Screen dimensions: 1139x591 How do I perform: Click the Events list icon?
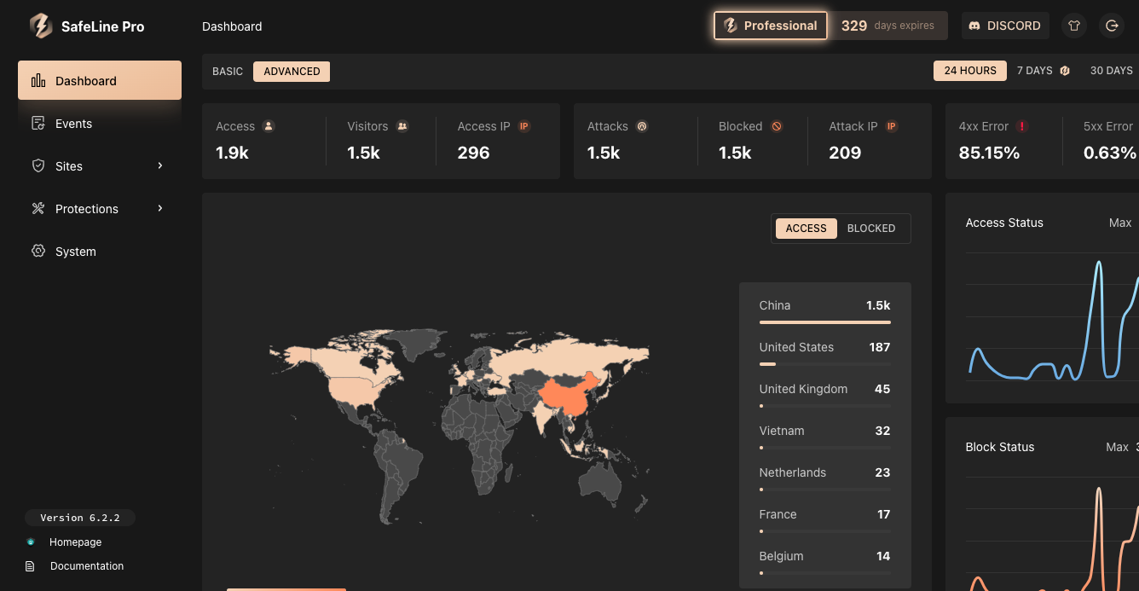pos(38,124)
